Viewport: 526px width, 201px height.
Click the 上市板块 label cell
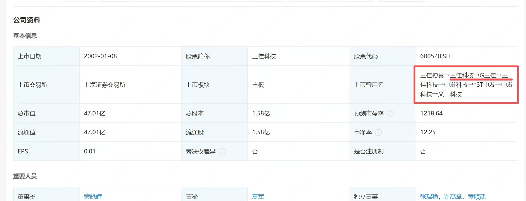[214, 85]
